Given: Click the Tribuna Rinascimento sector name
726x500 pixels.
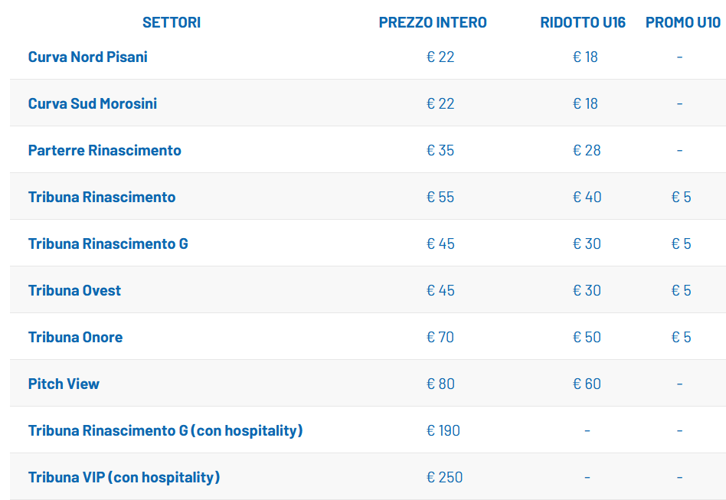Looking at the screenshot, I should pos(102,197).
